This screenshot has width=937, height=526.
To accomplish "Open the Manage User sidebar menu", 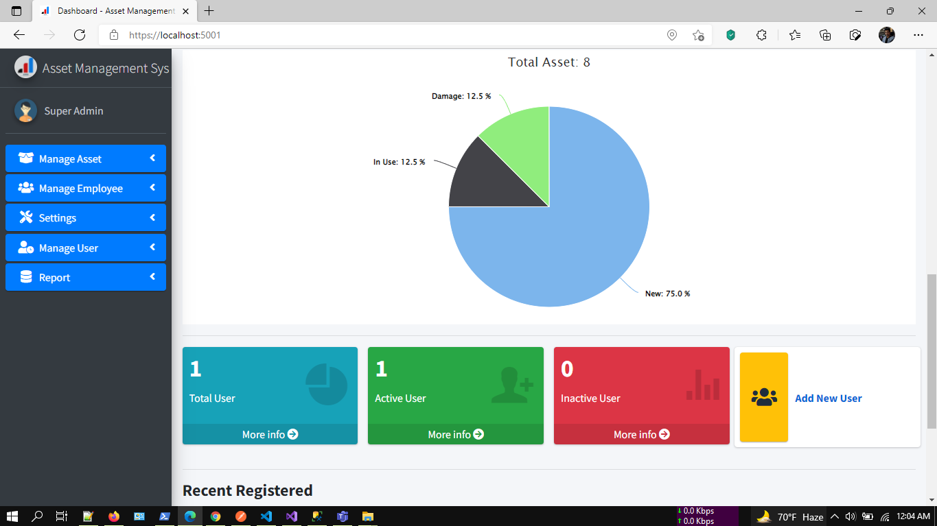I will pos(86,248).
